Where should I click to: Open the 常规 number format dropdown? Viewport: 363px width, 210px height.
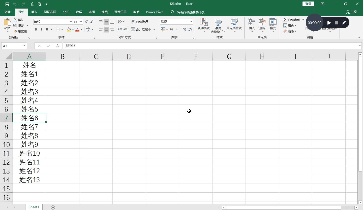click(x=191, y=22)
